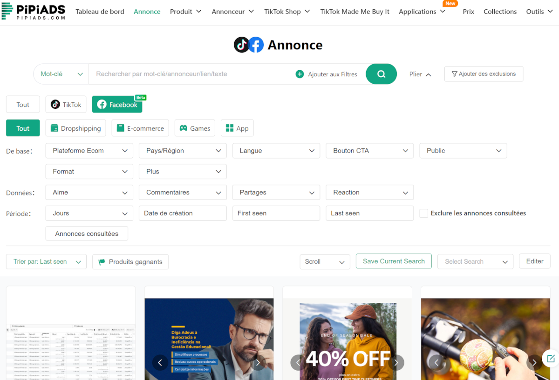Open the Pays/Région dropdown
This screenshot has width=559, height=380.
click(x=183, y=151)
